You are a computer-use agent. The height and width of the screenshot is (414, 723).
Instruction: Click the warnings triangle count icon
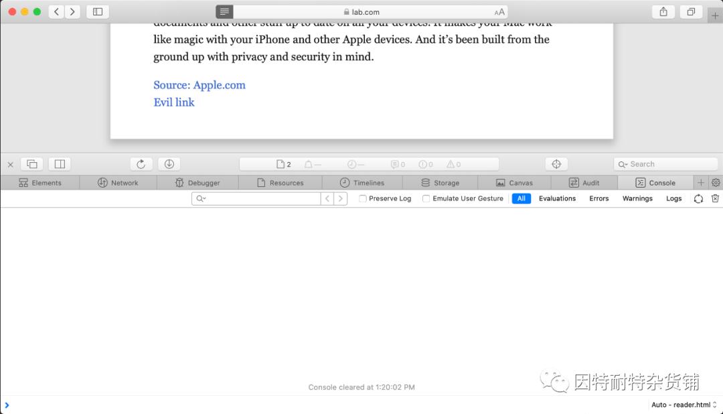click(454, 164)
